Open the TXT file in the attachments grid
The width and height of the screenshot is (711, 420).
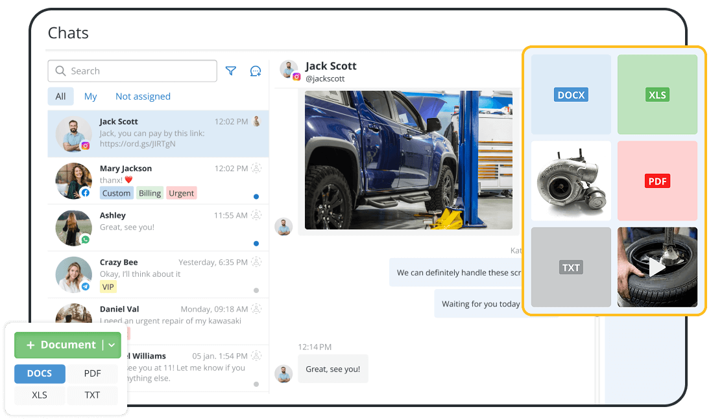pos(570,267)
